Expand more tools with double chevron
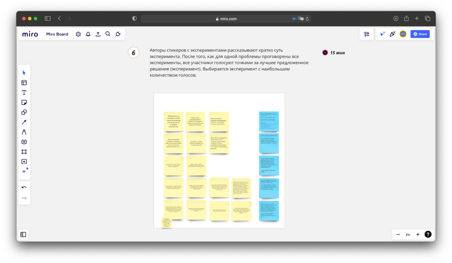The image size is (452, 263). [24, 172]
